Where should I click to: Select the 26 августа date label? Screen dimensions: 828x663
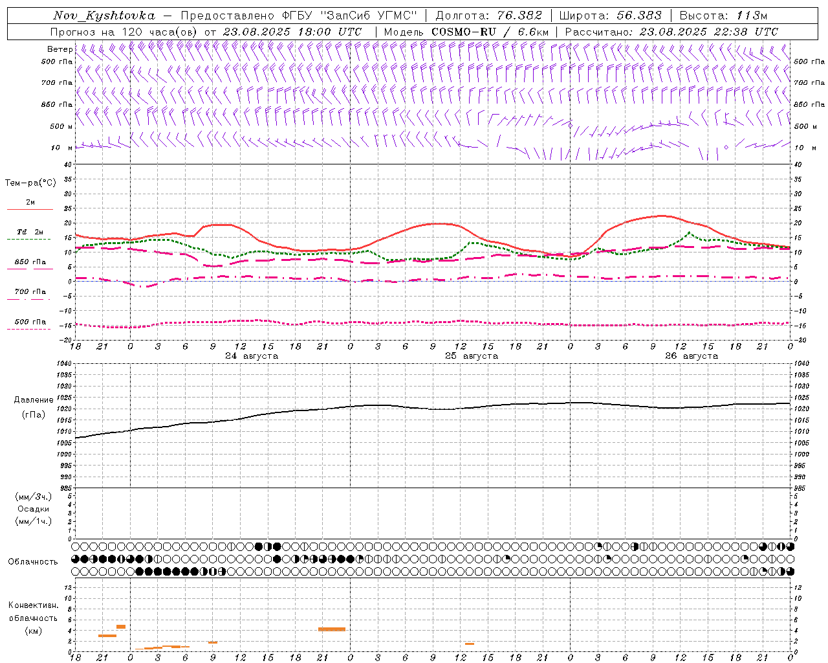click(x=692, y=356)
